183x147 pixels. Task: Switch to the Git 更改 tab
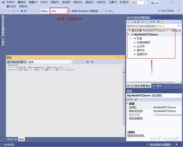(157, 86)
